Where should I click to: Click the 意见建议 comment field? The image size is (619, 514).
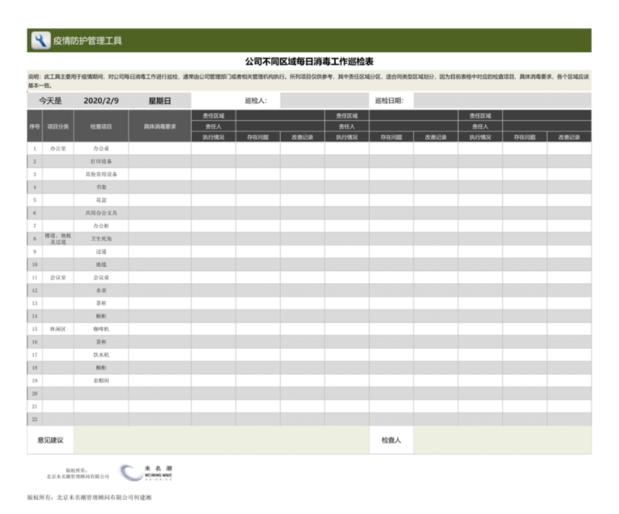click(221, 440)
